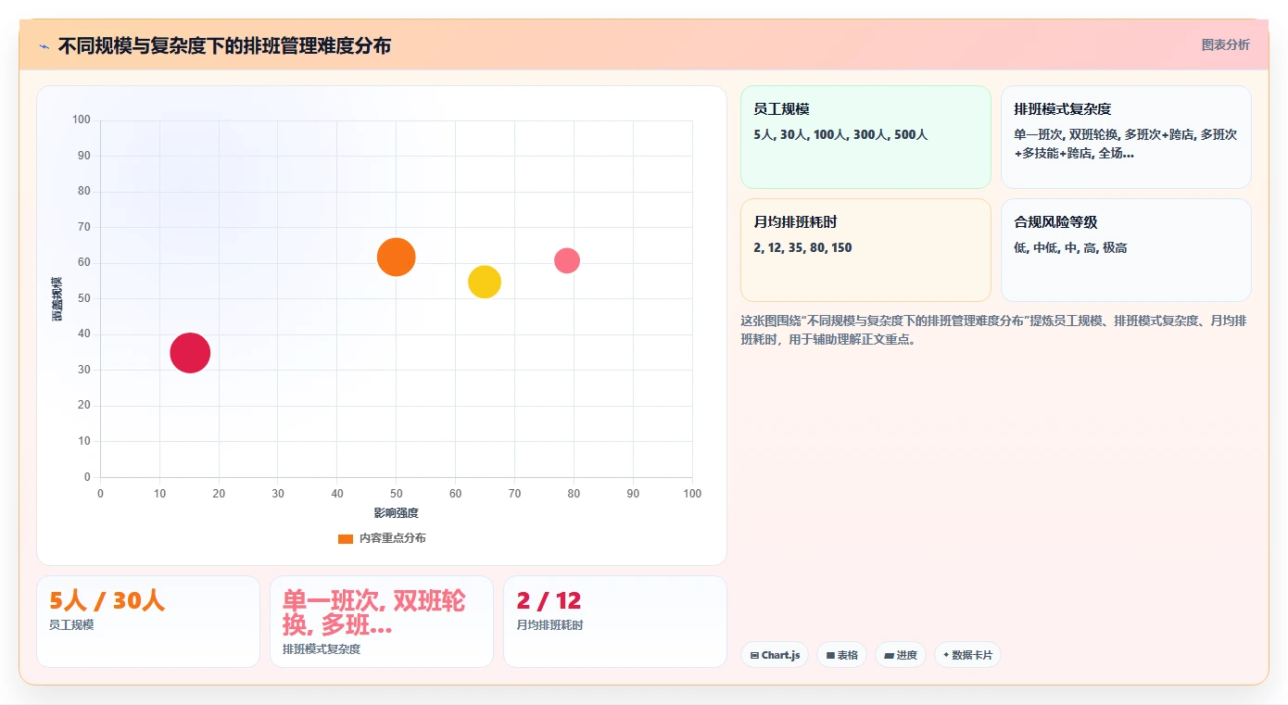Click the 进度 tag icon

tap(889, 655)
